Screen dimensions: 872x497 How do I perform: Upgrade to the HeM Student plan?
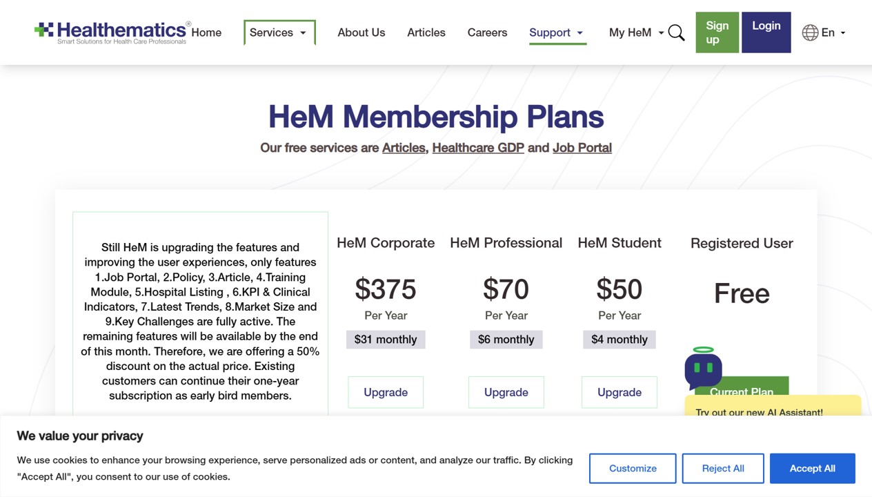[620, 392]
